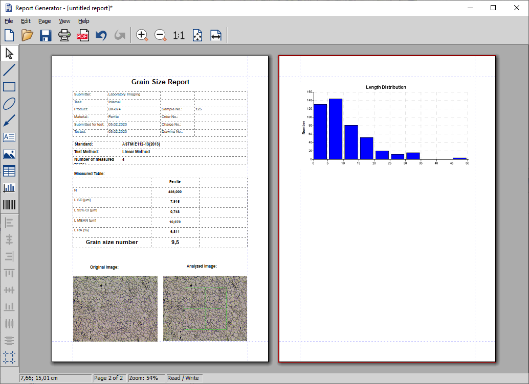Select the Rectangle drawing tool
This screenshot has width=529, height=384.
(x=9, y=87)
